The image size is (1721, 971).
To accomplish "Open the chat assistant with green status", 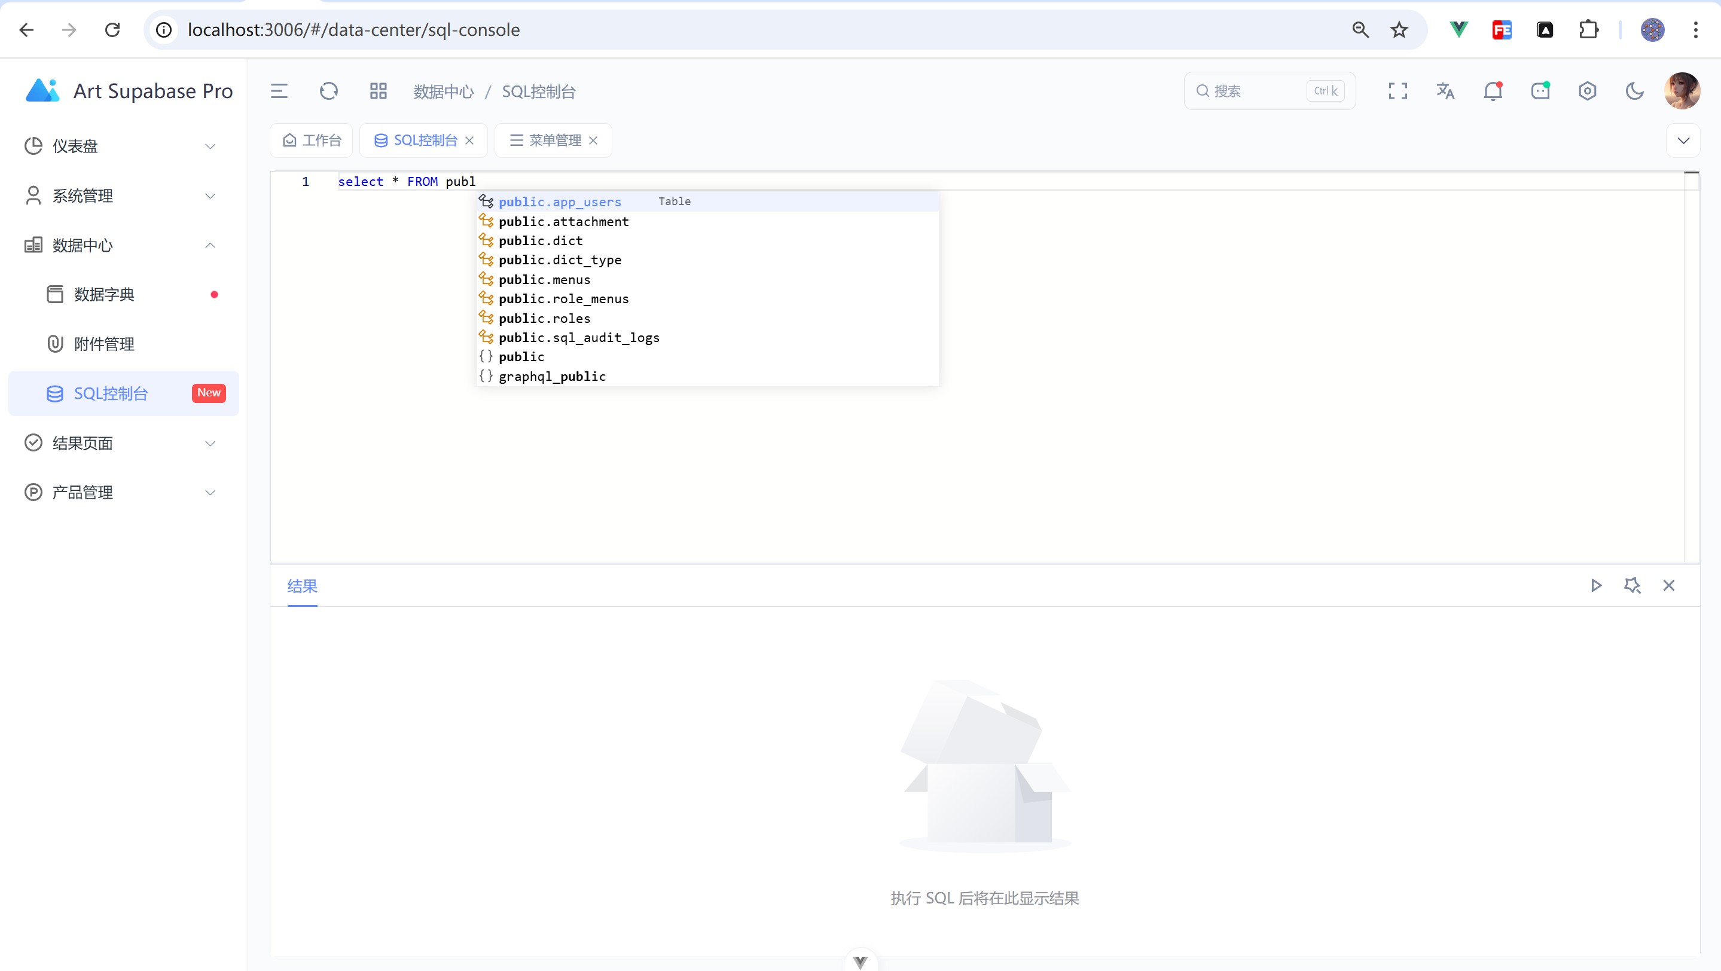I will (1540, 91).
